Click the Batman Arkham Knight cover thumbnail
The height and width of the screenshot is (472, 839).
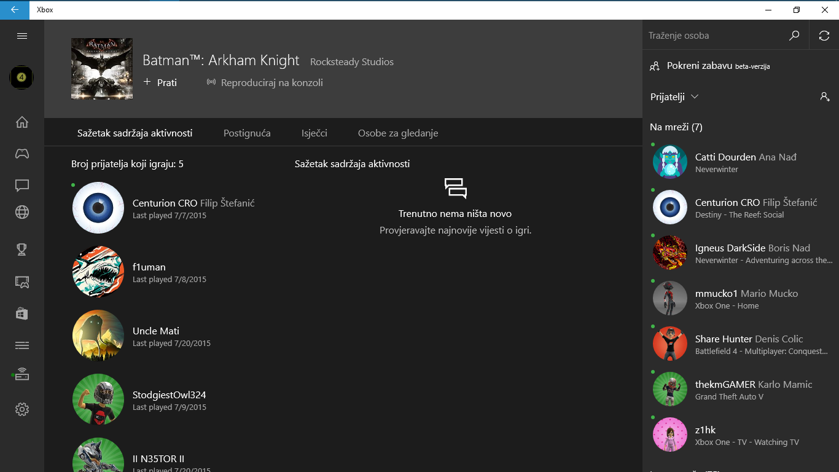pos(102,69)
